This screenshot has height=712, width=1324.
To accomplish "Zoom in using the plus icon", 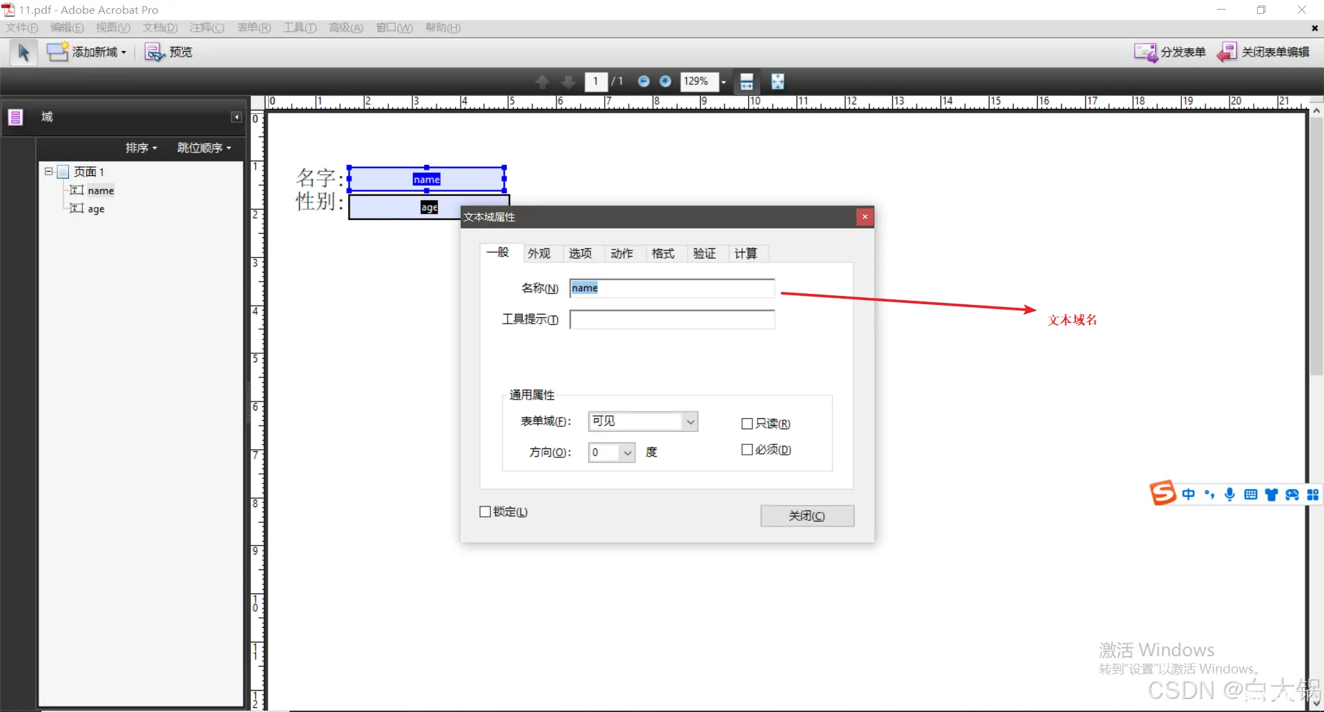I will click(x=665, y=81).
